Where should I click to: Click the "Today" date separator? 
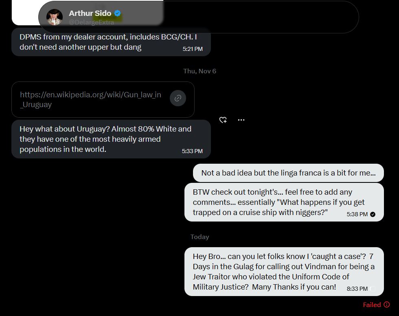[x=199, y=237]
